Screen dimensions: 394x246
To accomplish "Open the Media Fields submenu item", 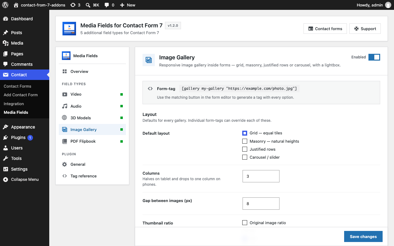I will [16, 112].
